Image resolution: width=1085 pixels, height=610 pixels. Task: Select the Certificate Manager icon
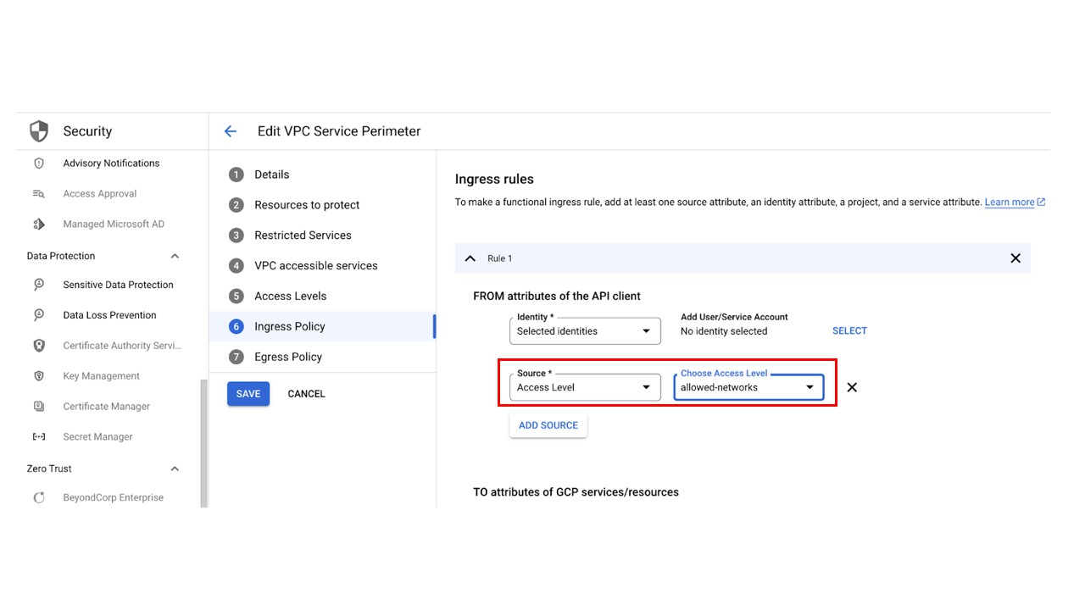coord(40,406)
